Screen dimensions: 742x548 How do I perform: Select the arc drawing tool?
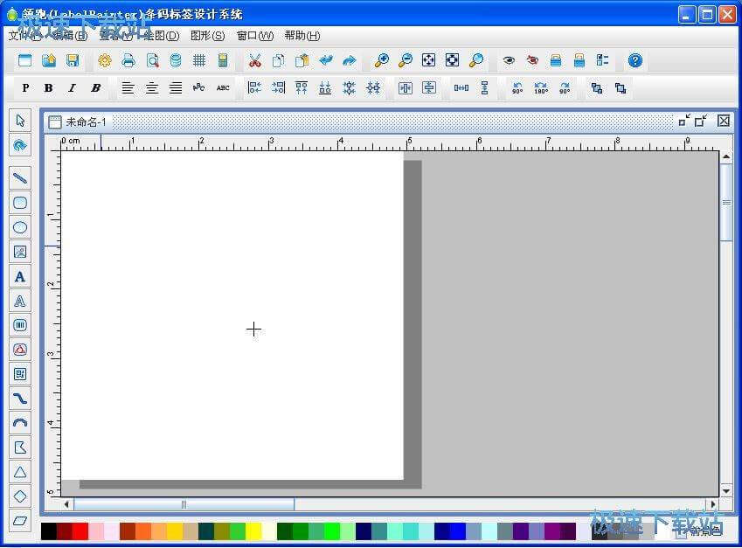coord(20,423)
